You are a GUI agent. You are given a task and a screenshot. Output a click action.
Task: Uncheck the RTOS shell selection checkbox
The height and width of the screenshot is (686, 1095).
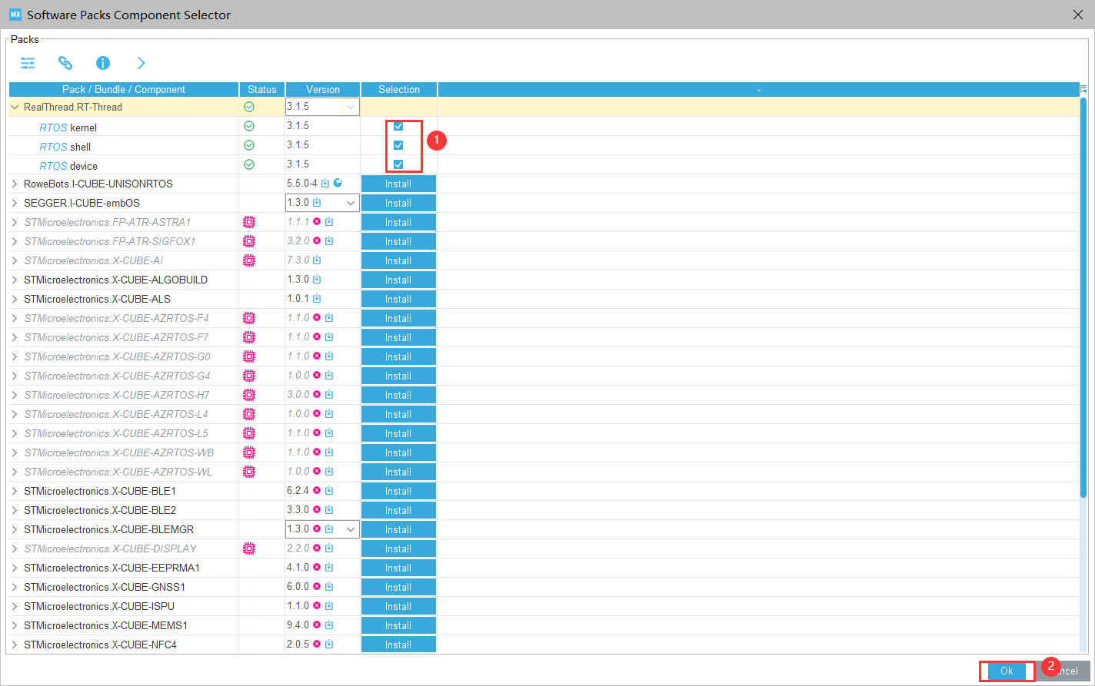click(398, 145)
